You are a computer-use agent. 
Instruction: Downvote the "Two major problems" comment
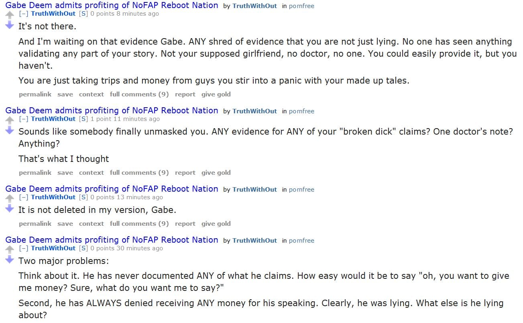[x=10, y=260]
